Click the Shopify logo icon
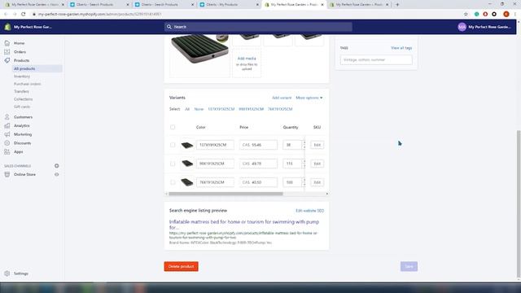The height and width of the screenshot is (293, 521). pos(7,27)
